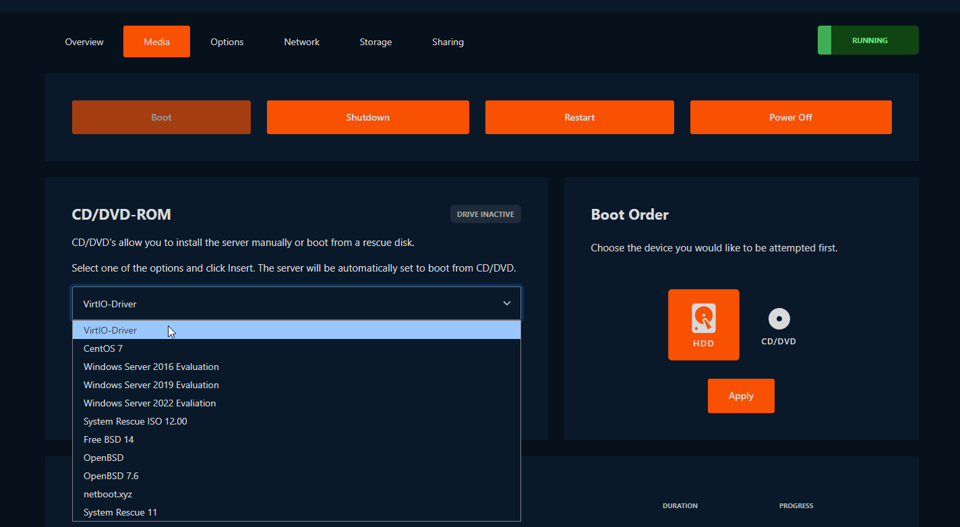Click the Restart button
This screenshot has height=527, width=960.
pos(579,117)
